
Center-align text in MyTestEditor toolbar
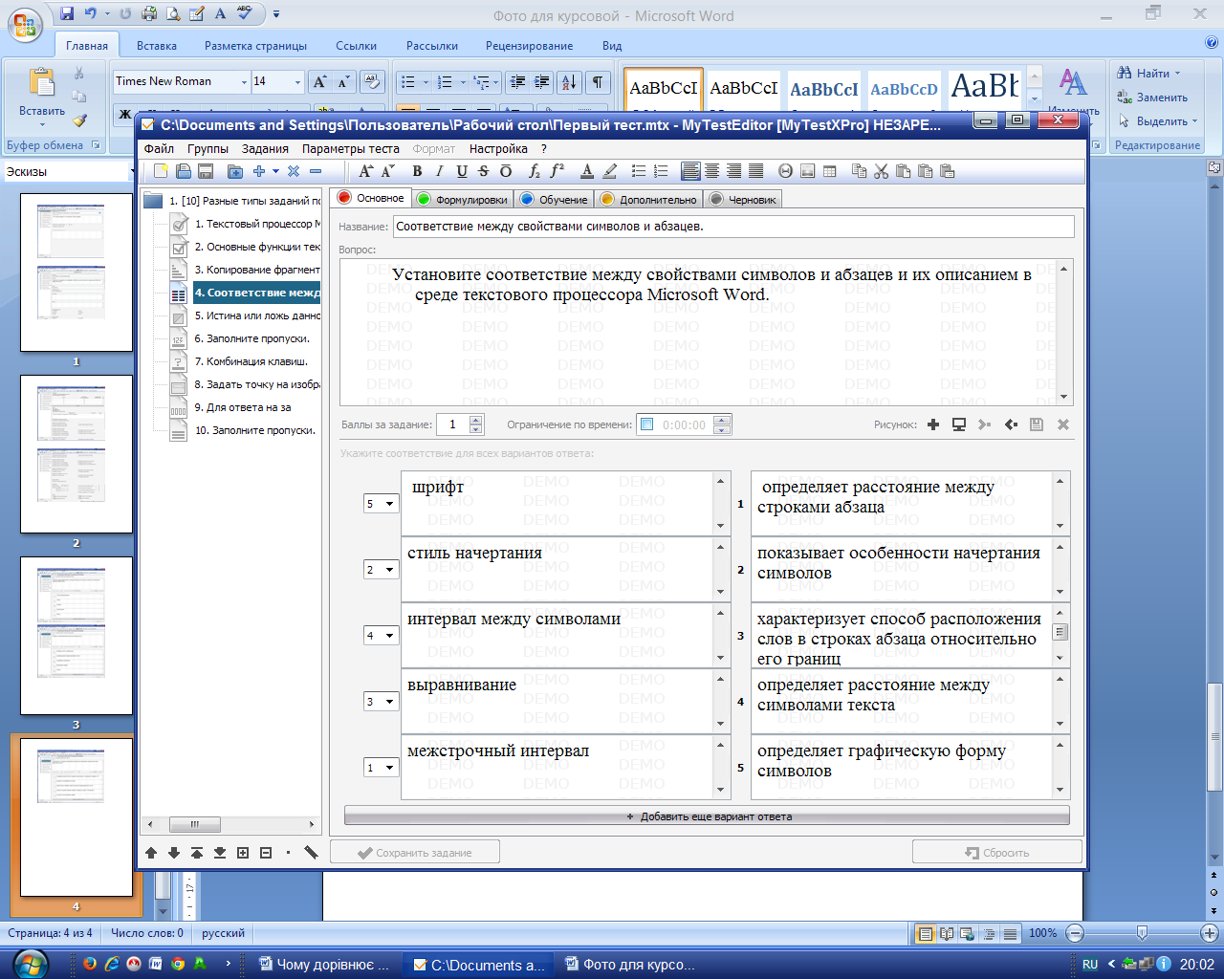click(711, 171)
